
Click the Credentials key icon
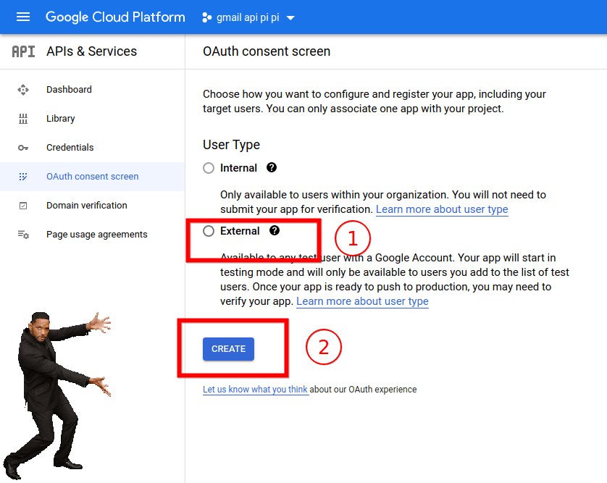(x=23, y=148)
